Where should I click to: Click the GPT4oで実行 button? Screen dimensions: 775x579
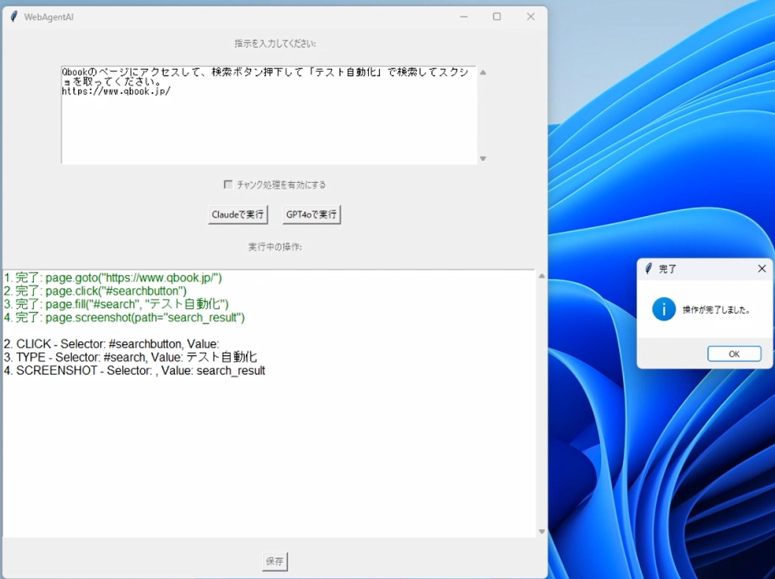[311, 214]
